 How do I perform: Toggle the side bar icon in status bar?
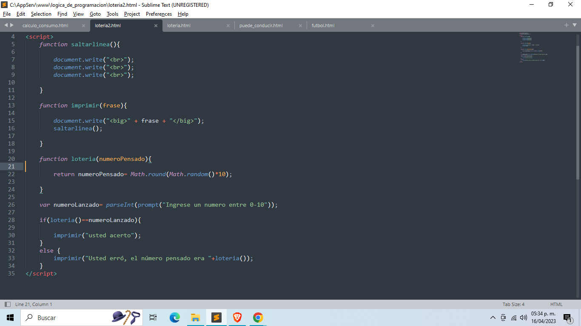pyautogui.click(x=7, y=304)
